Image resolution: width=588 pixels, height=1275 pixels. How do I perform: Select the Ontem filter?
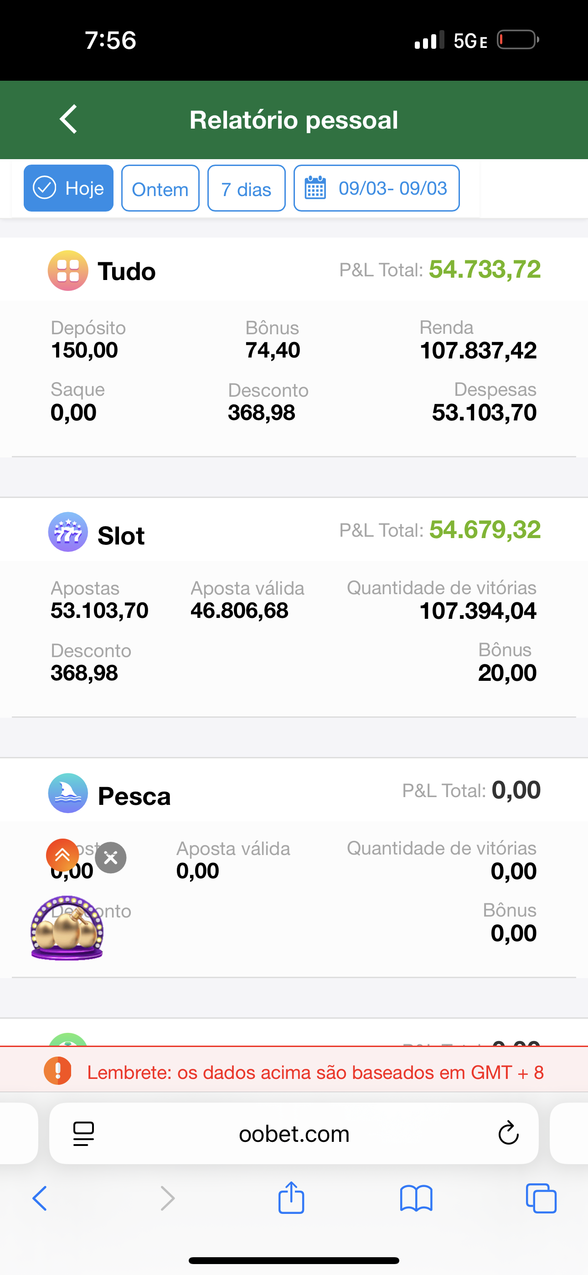[160, 189]
